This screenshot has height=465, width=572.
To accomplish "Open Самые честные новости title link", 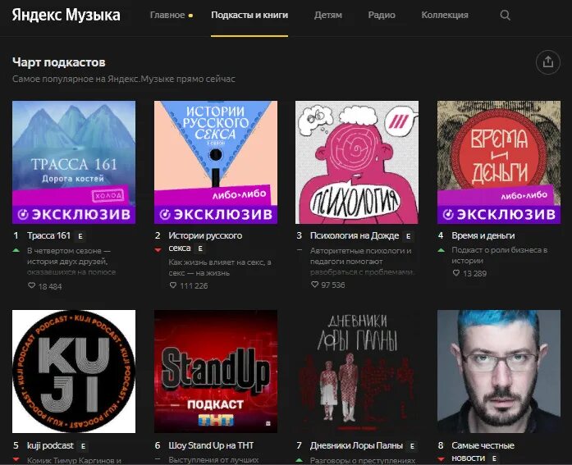I will coord(483,451).
